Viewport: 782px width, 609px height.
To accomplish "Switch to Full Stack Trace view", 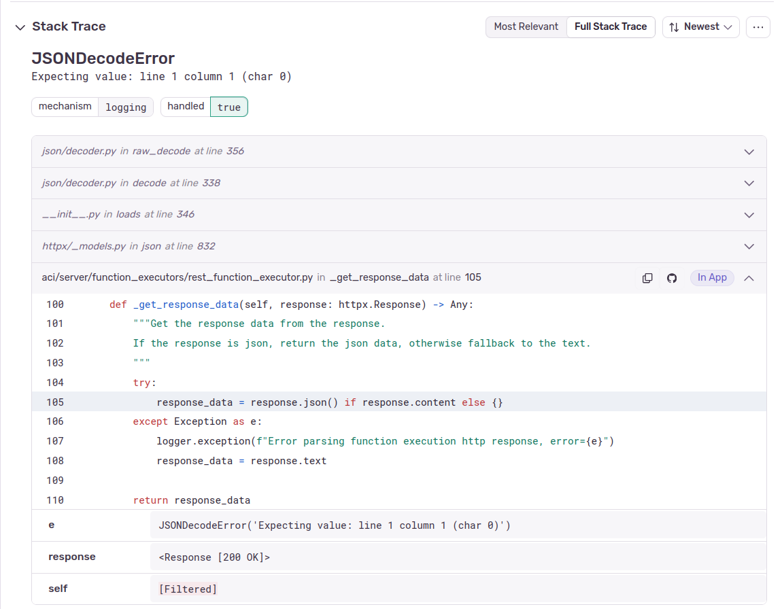I will [x=610, y=27].
